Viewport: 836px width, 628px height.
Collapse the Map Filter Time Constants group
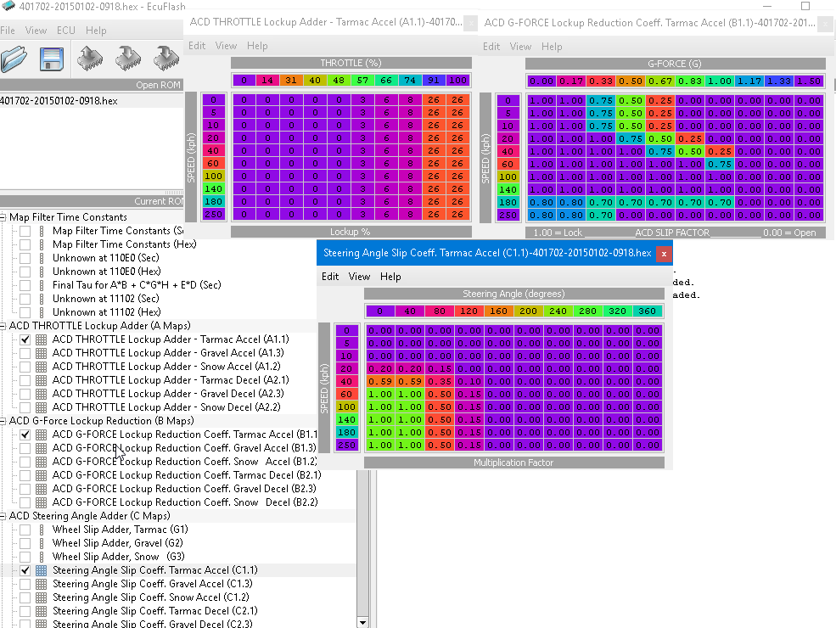(x=4, y=217)
